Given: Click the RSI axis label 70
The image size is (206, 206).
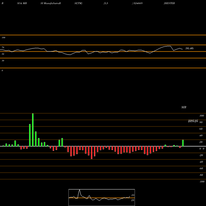Looking at the screenshot, I should point(3,47).
